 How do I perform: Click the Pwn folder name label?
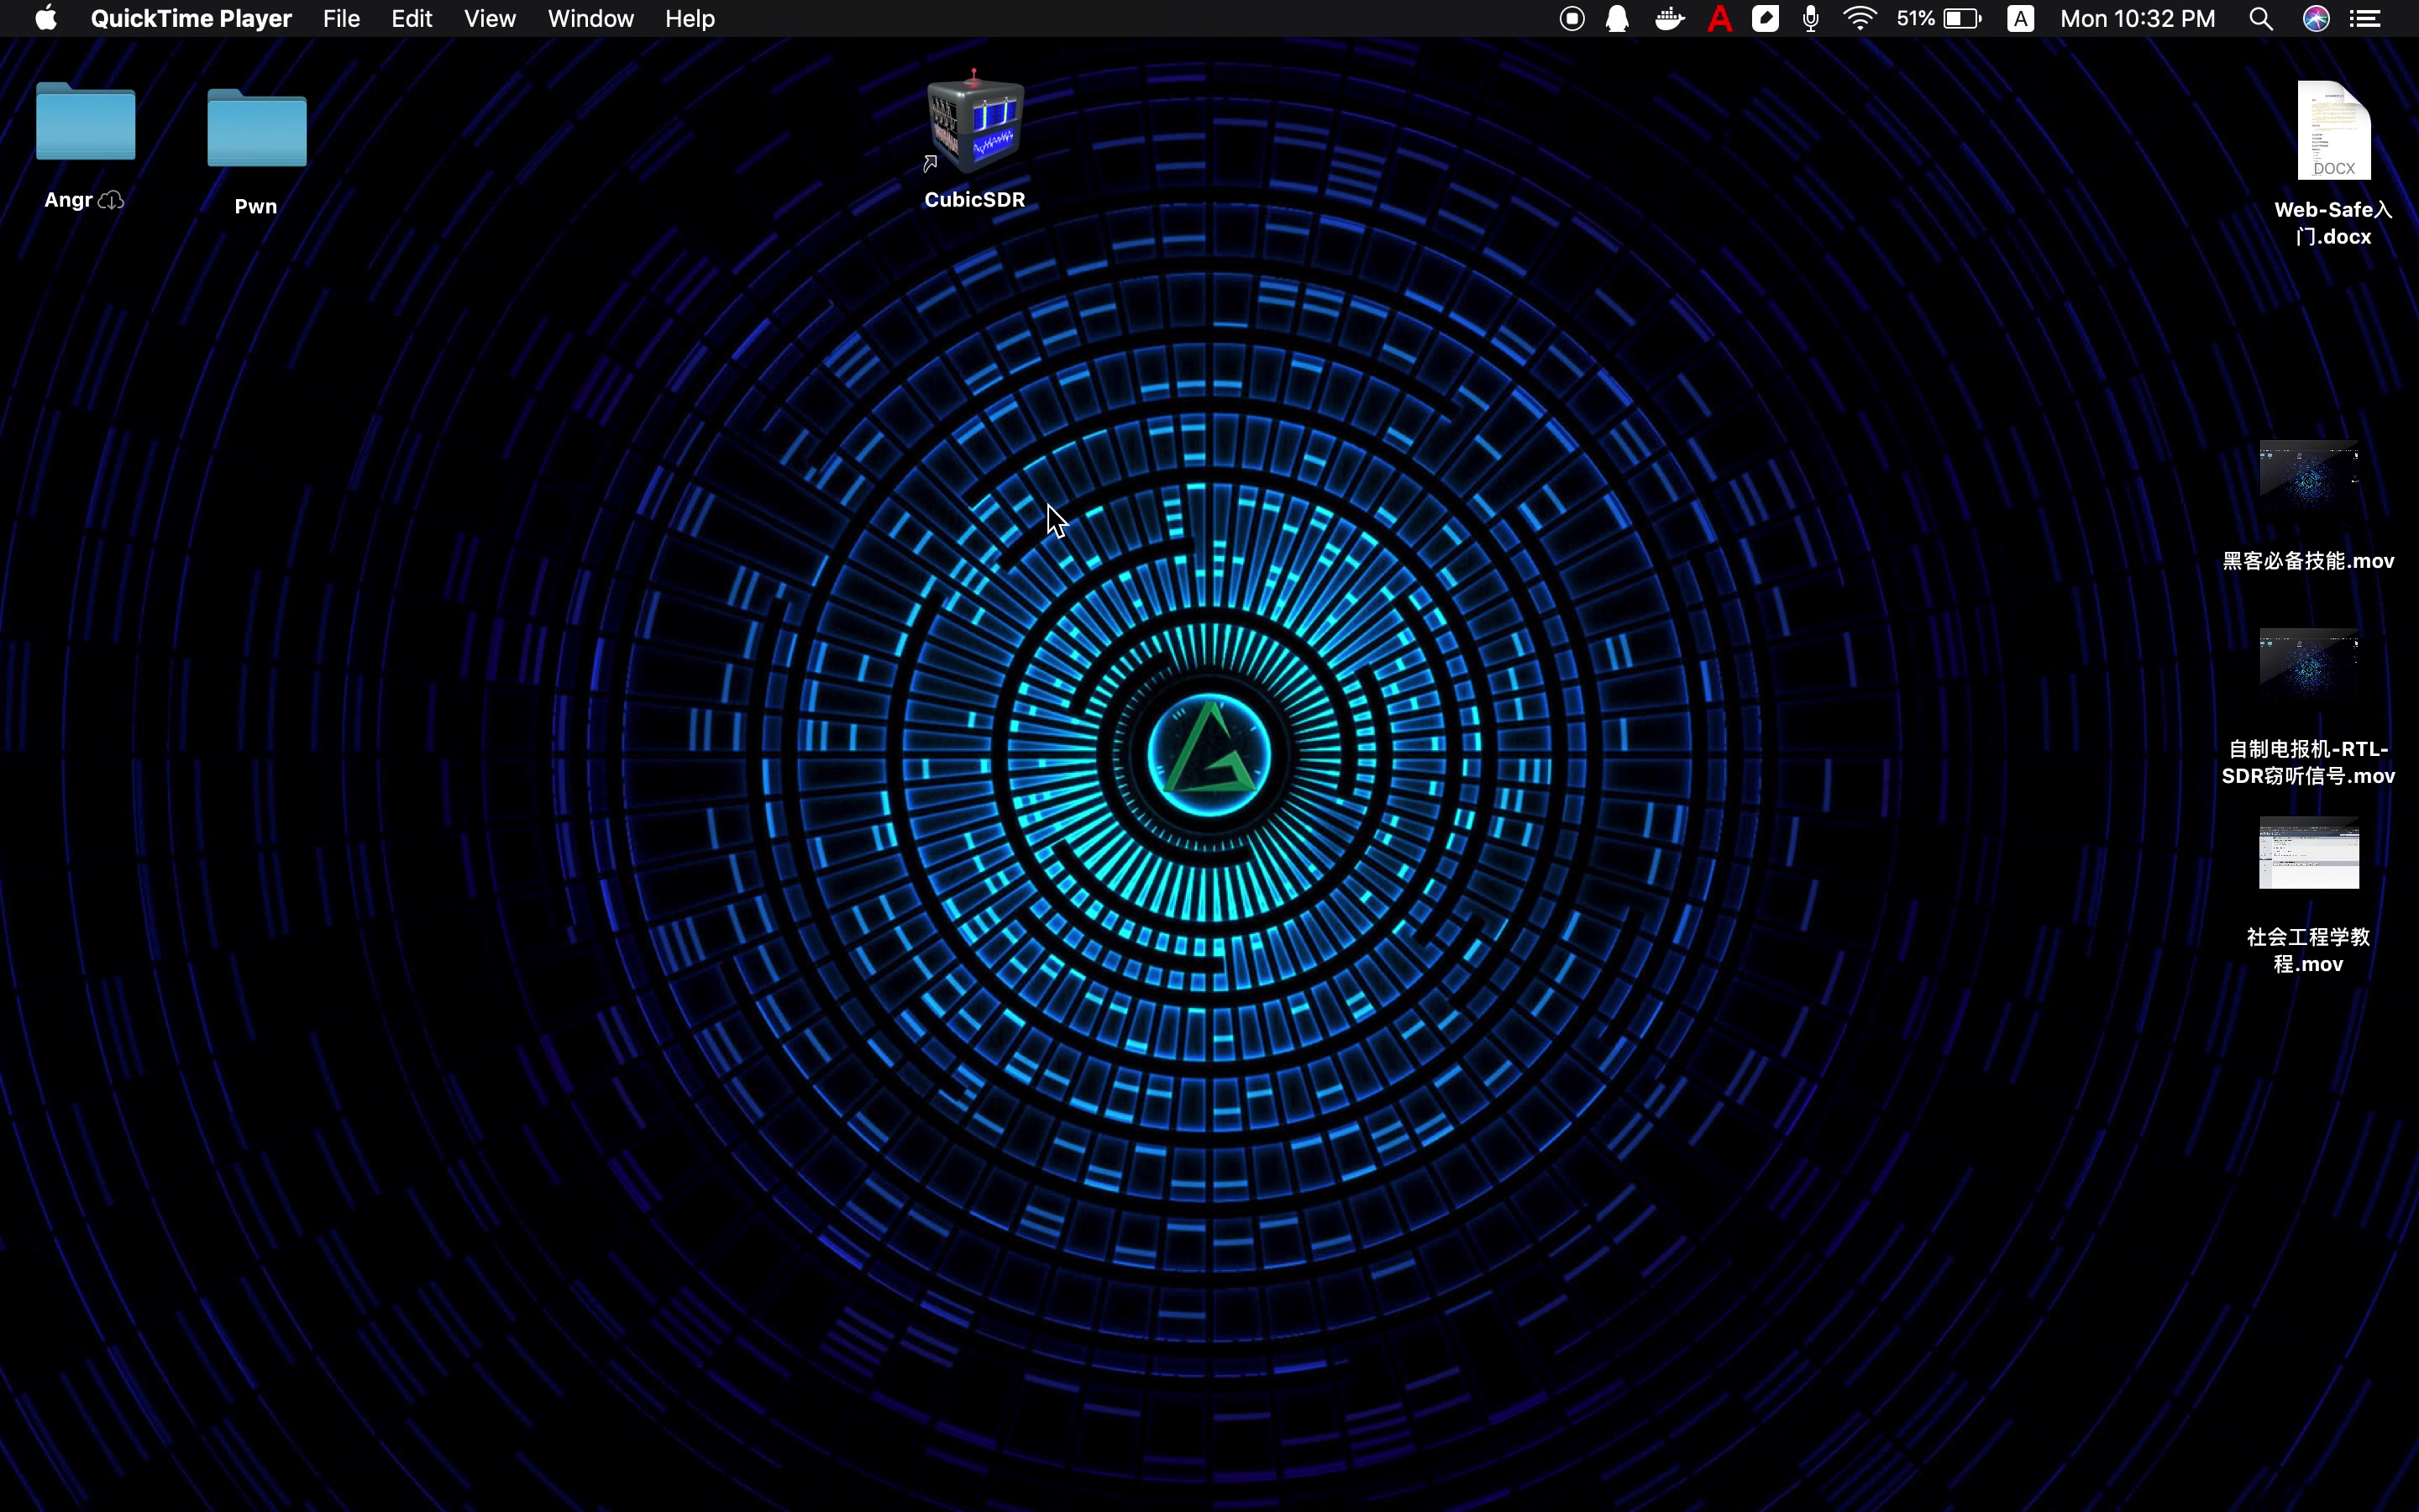[x=256, y=206]
